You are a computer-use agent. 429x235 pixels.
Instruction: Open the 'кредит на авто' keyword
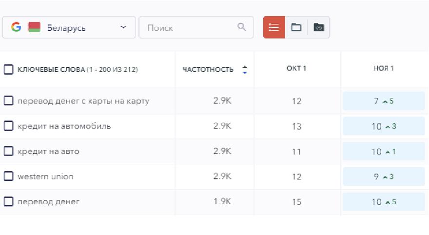tap(48, 152)
